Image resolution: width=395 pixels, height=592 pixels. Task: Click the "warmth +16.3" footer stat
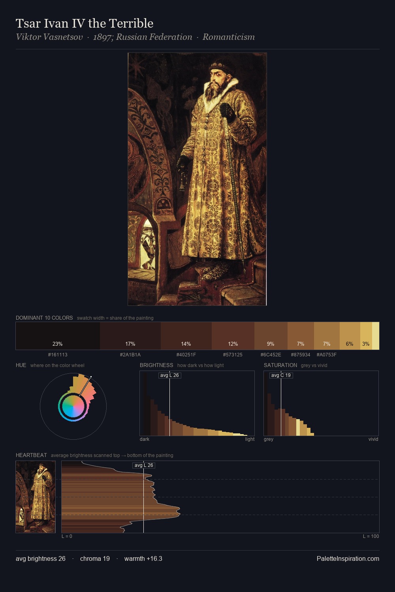click(x=143, y=559)
